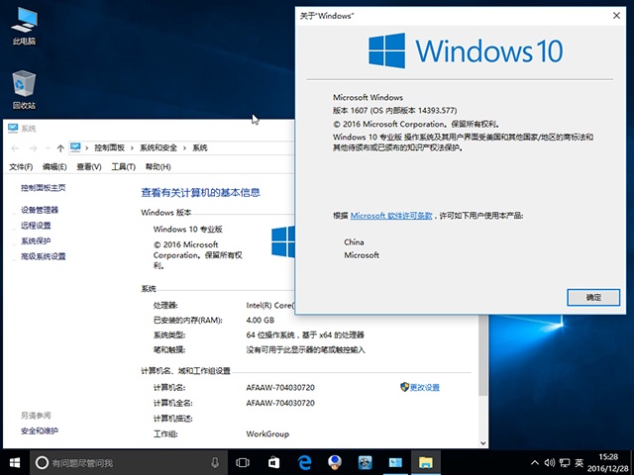Open the 文件(F) menu

click(21, 167)
